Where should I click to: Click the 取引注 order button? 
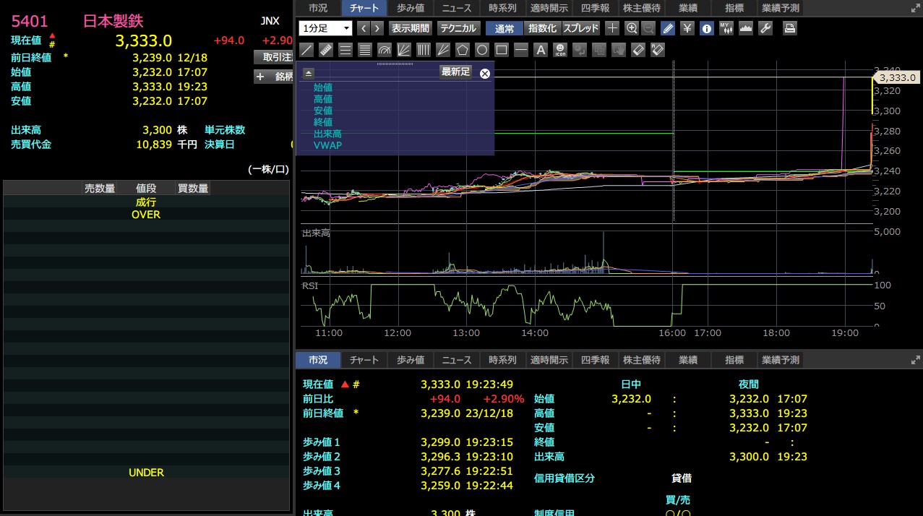(x=273, y=57)
